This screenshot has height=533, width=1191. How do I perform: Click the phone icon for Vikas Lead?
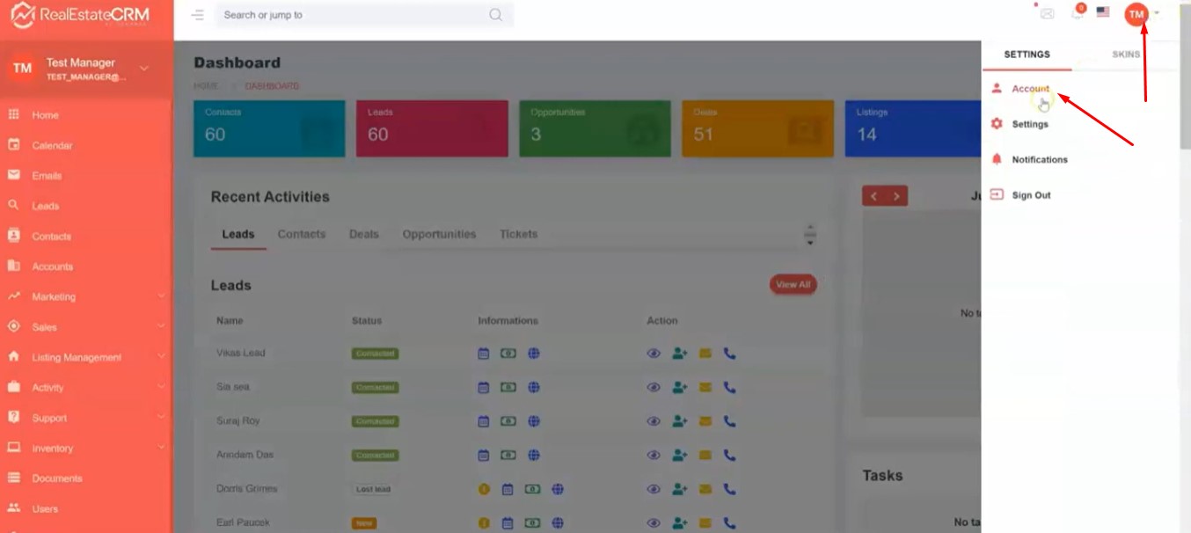[x=729, y=354]
